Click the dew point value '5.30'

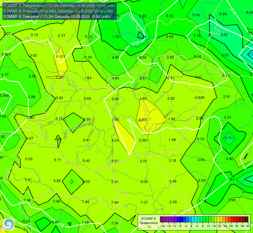click(88, 57)
